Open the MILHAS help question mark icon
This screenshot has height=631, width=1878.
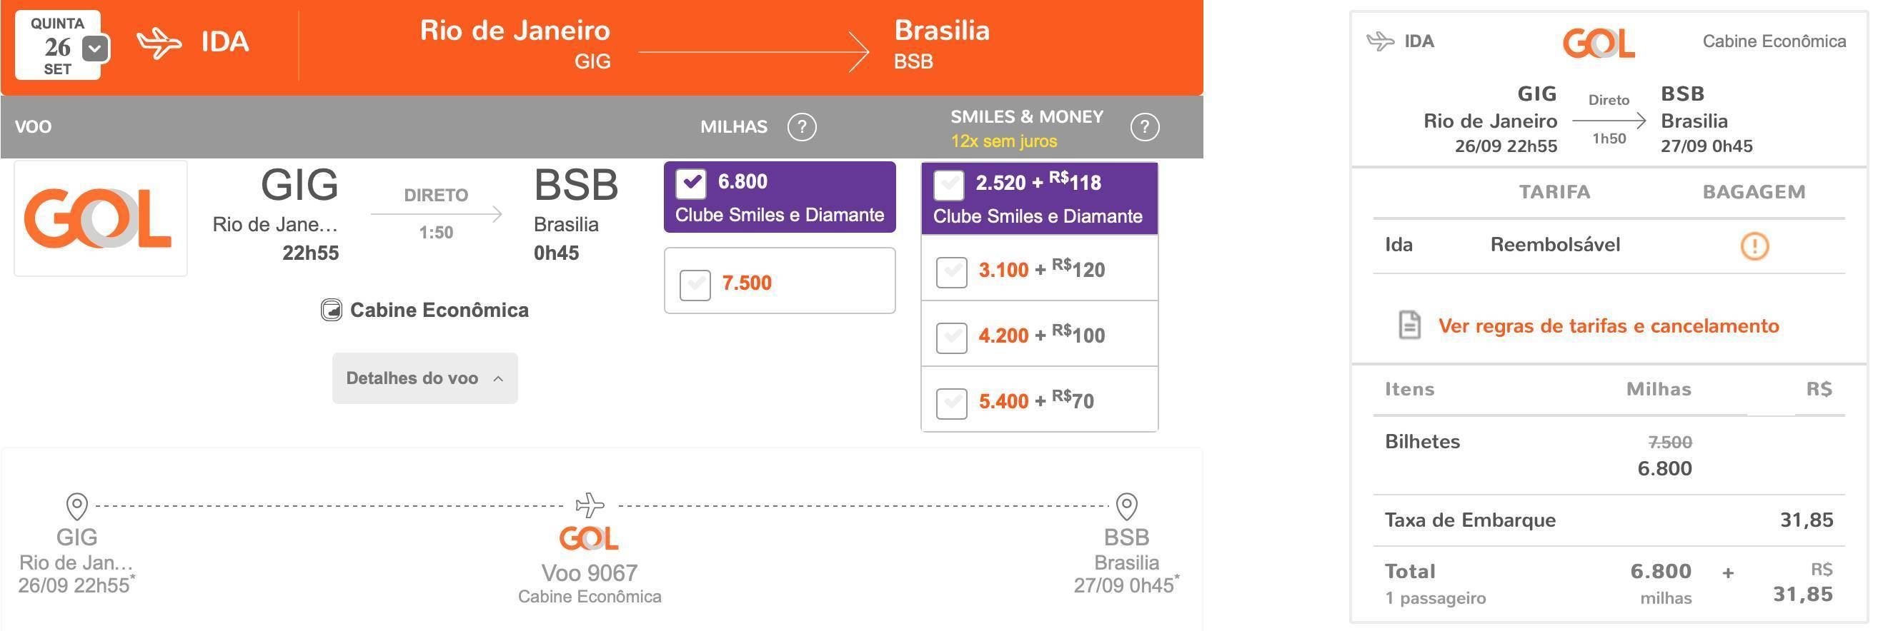[x=801, y=126]
